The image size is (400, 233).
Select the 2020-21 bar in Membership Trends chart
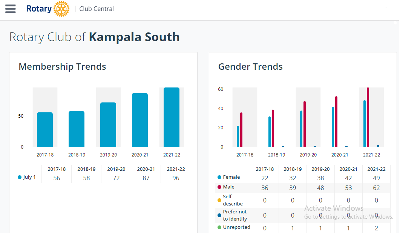tap(140, 120)
